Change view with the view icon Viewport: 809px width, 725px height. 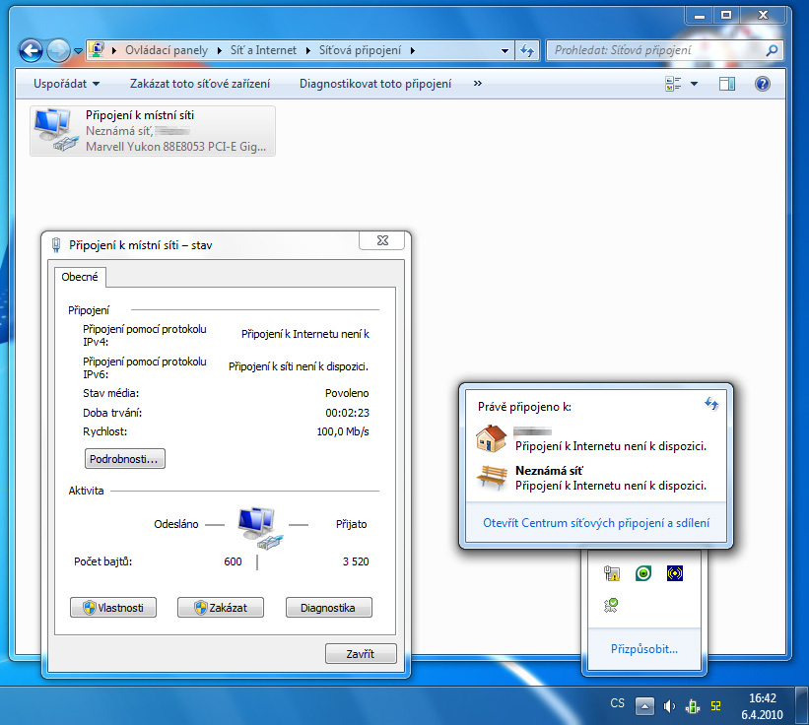point(673,84)
